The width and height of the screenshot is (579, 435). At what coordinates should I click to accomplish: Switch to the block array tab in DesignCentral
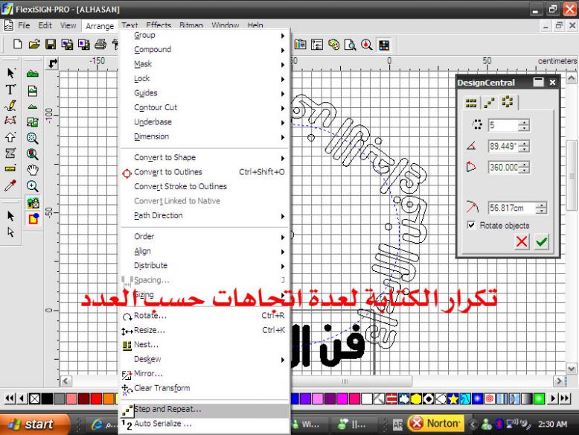(x=470, y=101)
